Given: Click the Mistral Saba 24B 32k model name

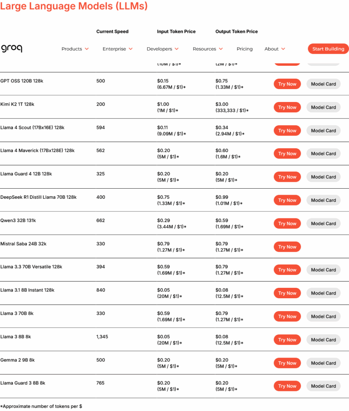Looking at the screenshot, I should (x=23, y=244).
